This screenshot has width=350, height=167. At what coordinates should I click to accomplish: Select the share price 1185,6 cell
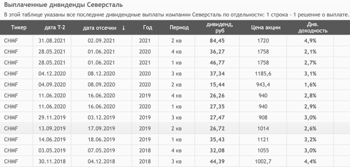[263, 74]
